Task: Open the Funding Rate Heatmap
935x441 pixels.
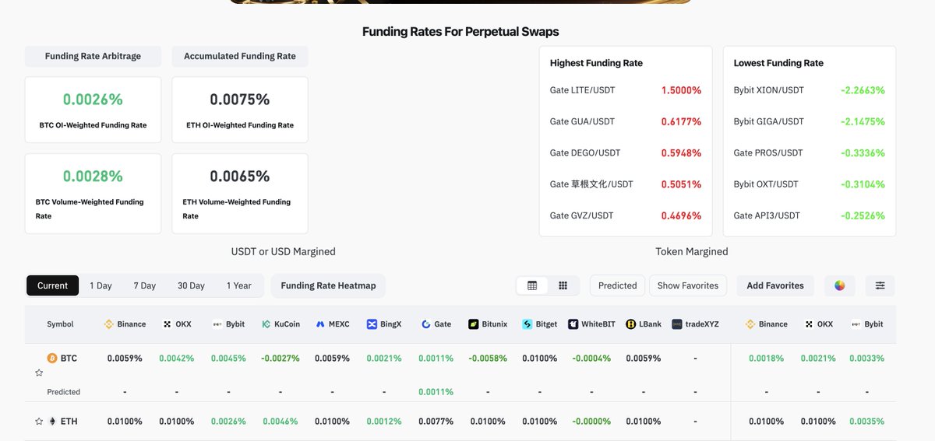Action: click(328, 285)
